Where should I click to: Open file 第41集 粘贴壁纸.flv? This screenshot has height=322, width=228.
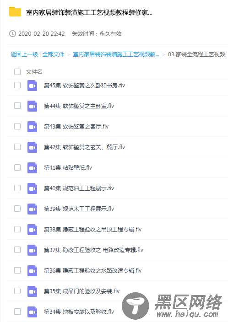tap(68, 168)
